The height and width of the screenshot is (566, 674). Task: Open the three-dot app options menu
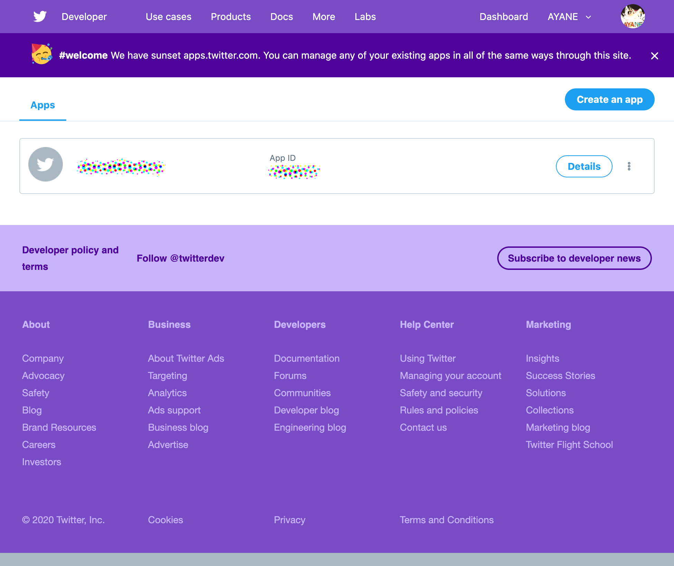[629, 166]
